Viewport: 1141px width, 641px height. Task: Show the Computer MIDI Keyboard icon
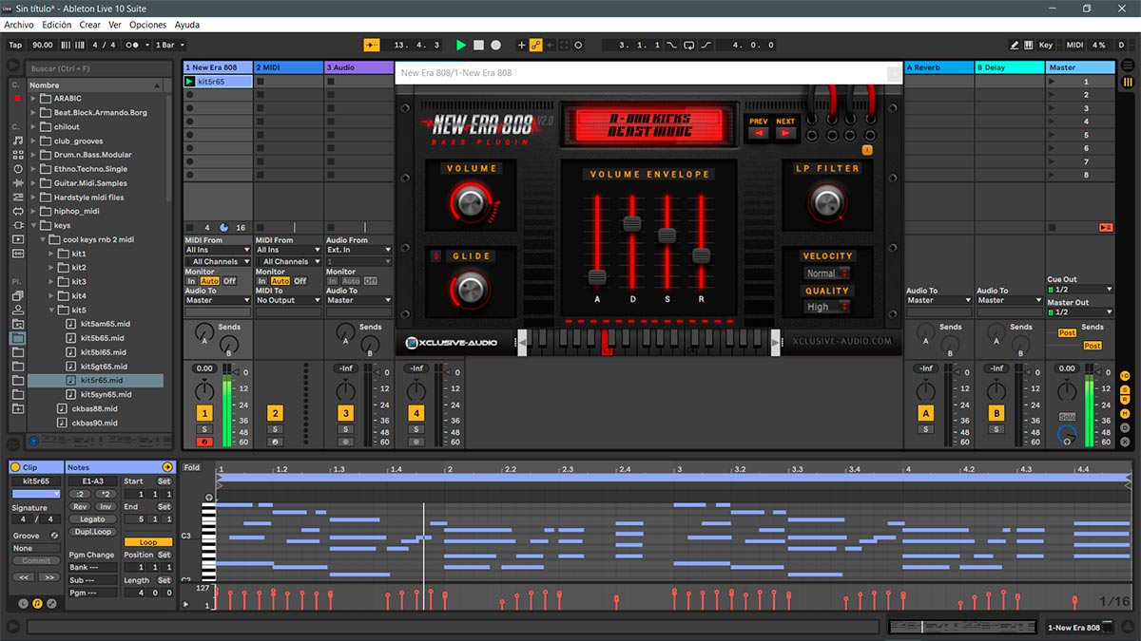tap(1029, 45)
